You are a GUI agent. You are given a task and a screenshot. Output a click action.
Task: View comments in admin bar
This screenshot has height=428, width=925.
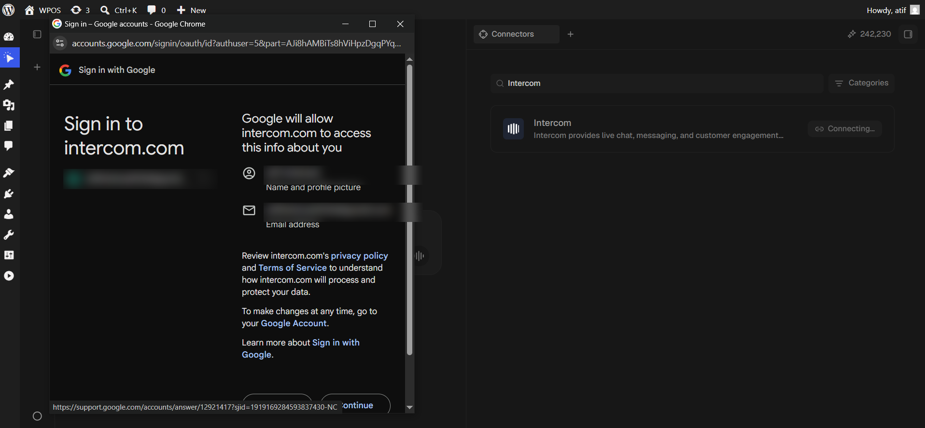point(156,10)
